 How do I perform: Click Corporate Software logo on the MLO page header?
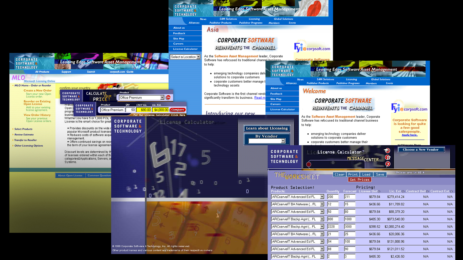click(27, 63)
